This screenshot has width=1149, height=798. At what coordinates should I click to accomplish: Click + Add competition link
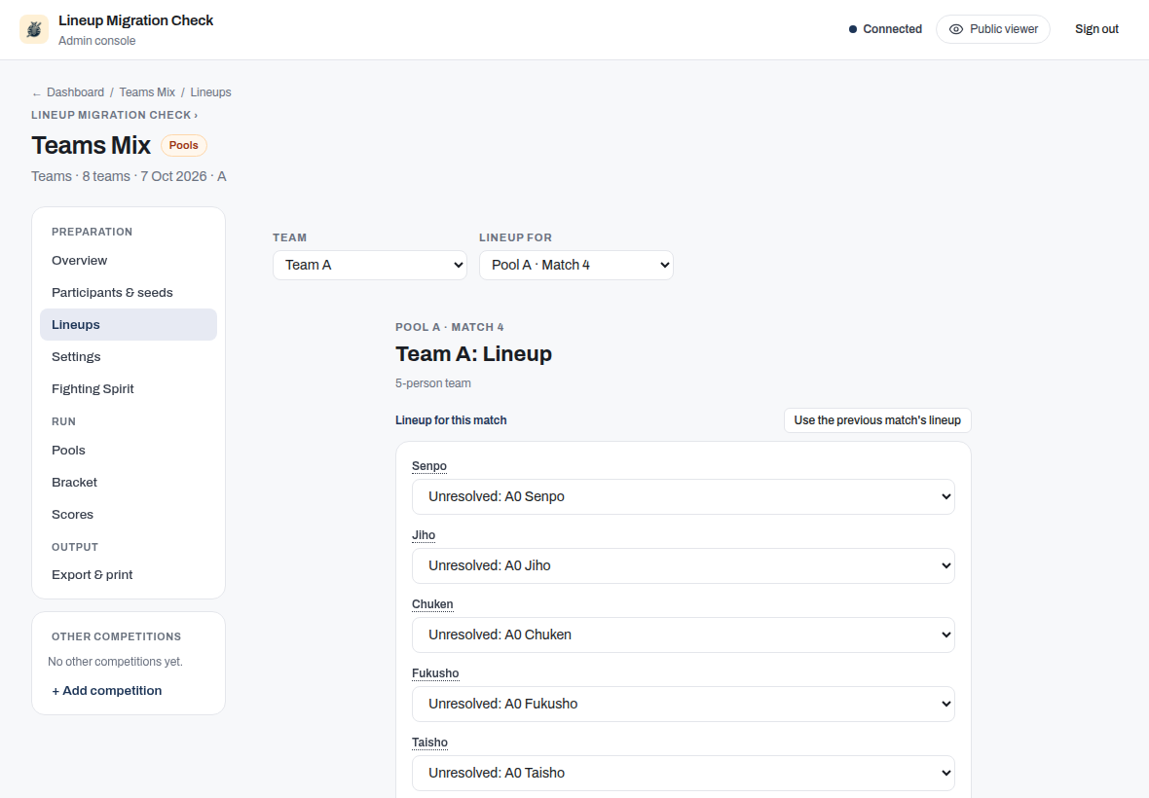tap(107, 690)
